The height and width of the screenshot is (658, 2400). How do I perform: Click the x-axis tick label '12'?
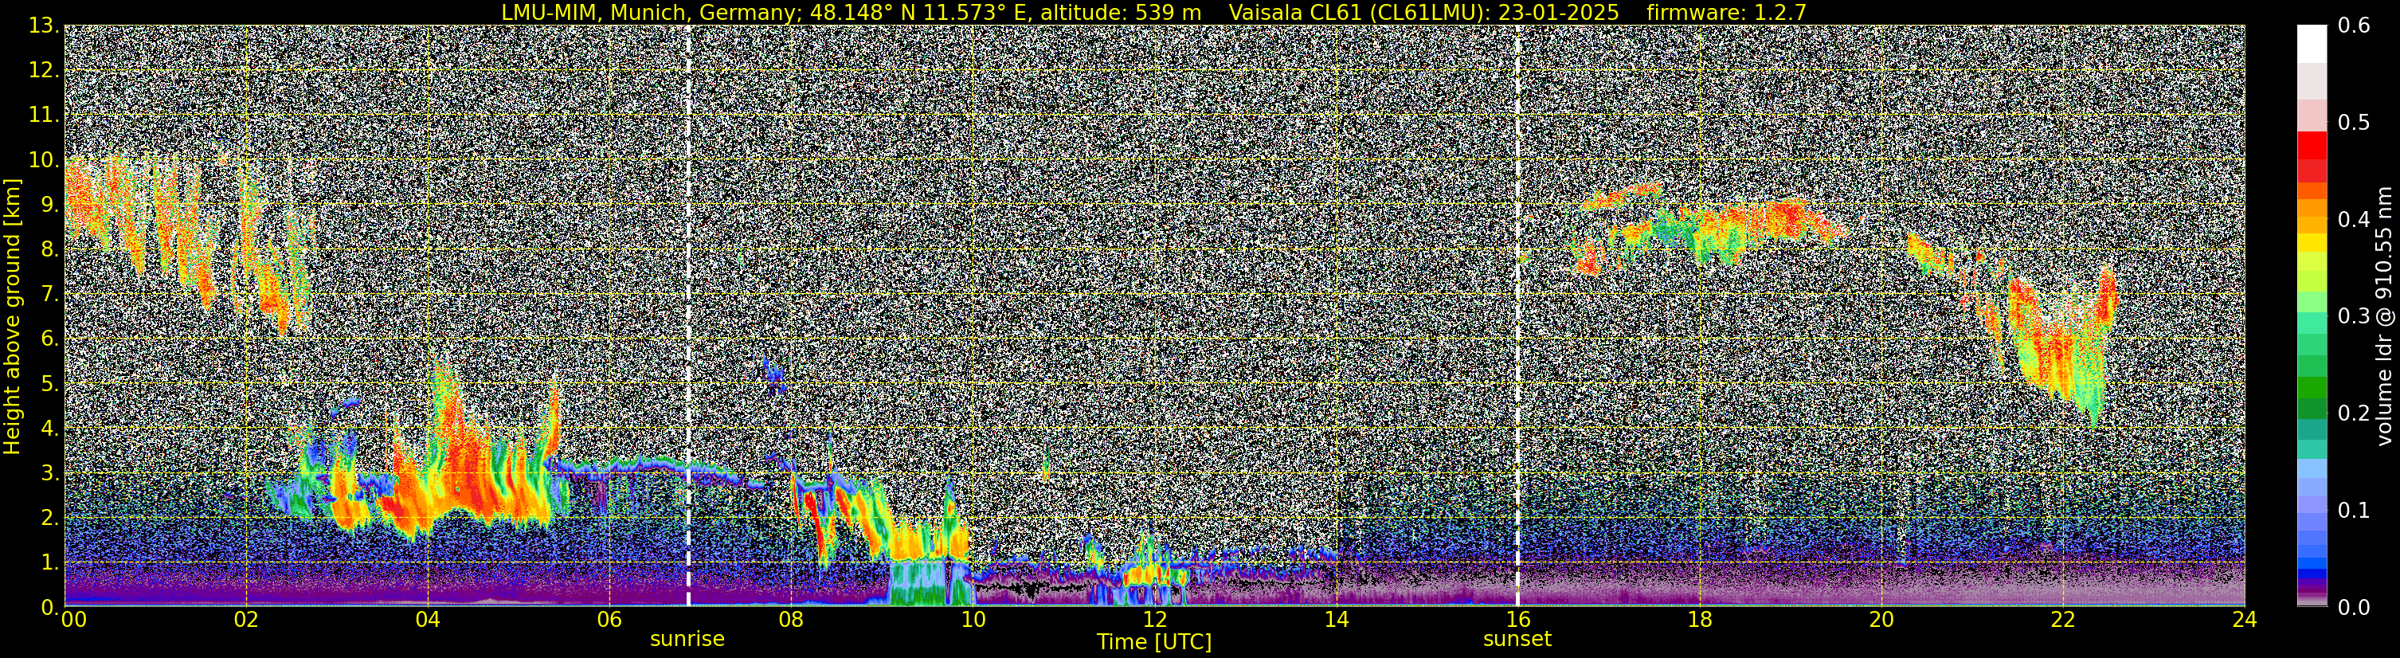[1154, 621]
